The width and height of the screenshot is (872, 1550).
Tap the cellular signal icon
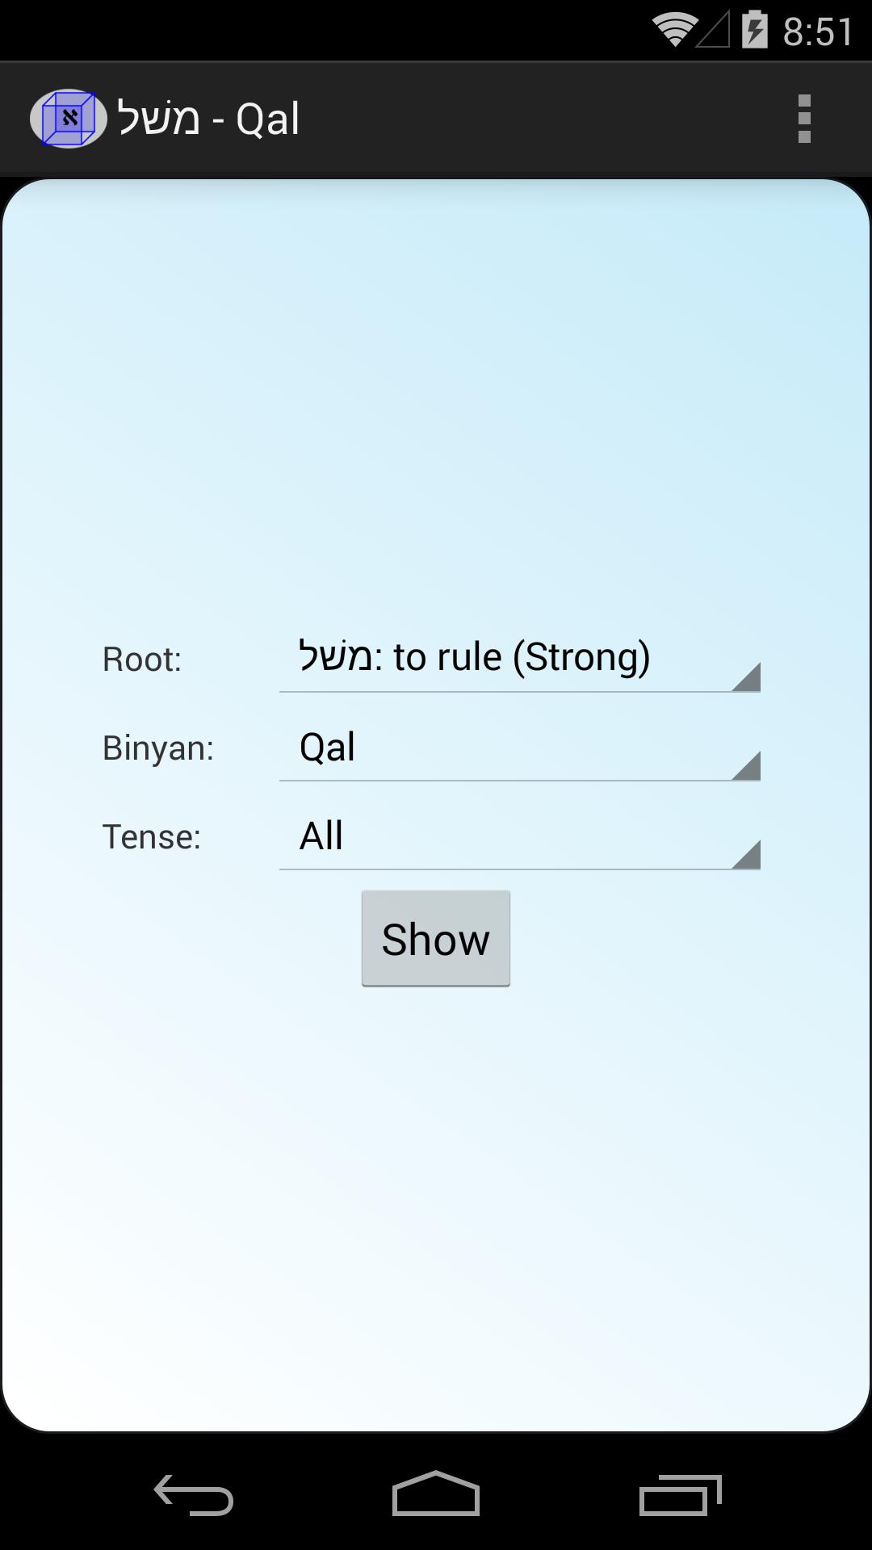(713, 32)
